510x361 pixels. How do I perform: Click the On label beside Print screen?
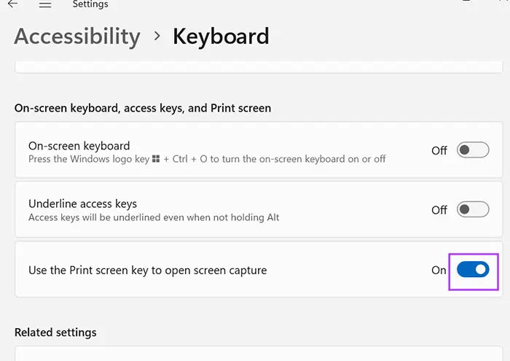click(x=439, y=270)
